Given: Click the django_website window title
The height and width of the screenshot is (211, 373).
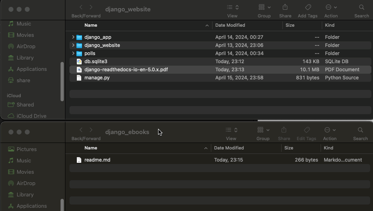Looking at the screenshot, I should pos(128,9).
